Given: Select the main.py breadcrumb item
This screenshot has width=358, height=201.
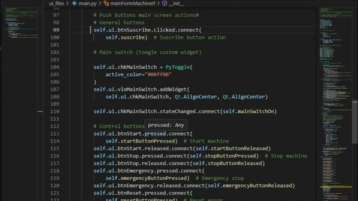Looking at the screenshot, I should point(88,3).
